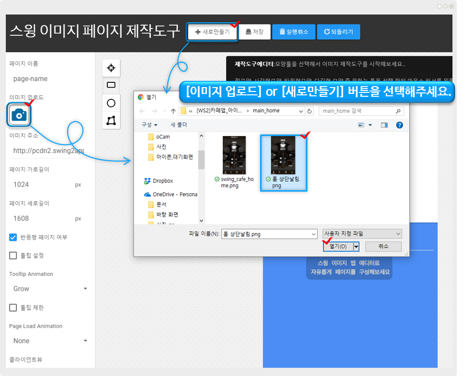
Task: Click the camera image upload icon
Action: pos(19,115)
